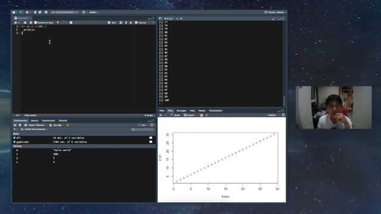Save the current script with the editor toolbar disk icon
381x214 pixels.
tap(30, 23)
